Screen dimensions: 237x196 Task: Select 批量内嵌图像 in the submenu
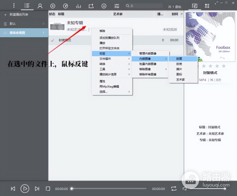click(x=150, y=64)
